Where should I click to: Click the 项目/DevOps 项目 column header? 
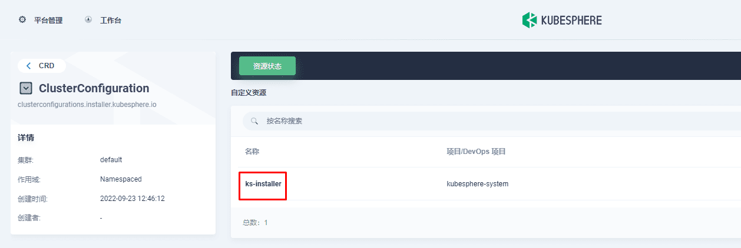coord(476,152)
